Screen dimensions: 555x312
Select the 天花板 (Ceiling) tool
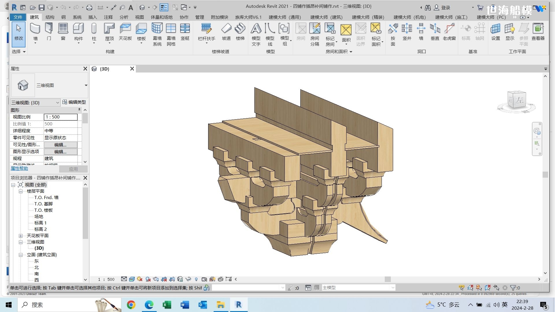(x=125, y=32)
